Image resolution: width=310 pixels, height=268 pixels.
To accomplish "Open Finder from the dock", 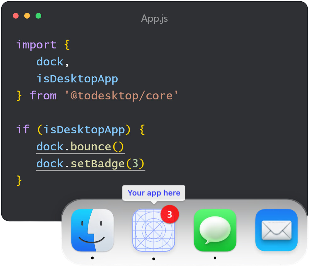I will 92,230.
